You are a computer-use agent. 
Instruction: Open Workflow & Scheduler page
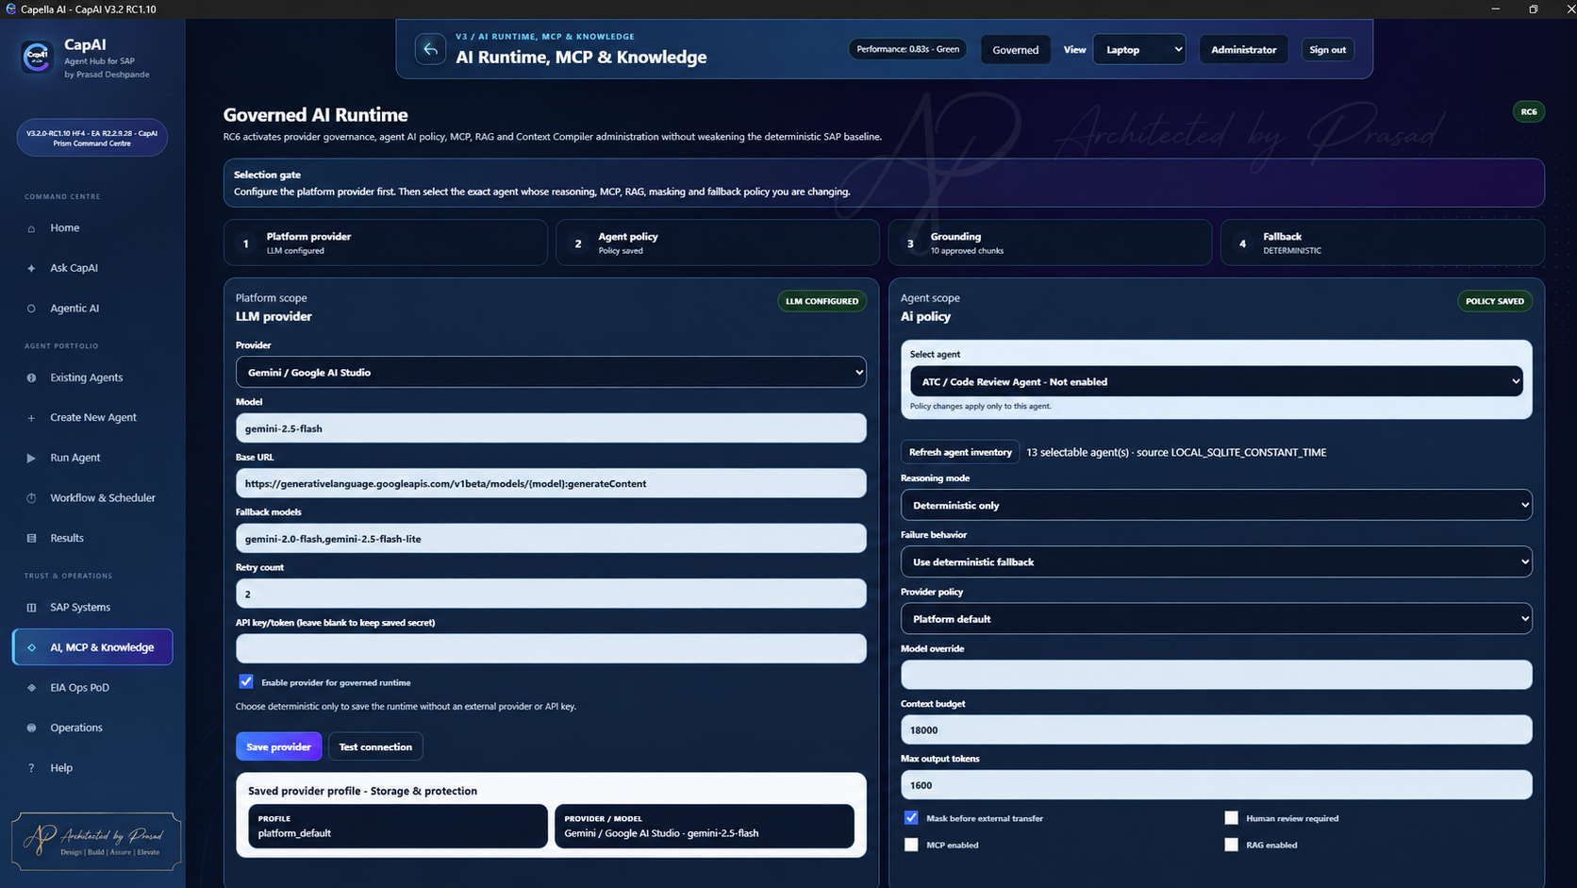pos(92,498)
